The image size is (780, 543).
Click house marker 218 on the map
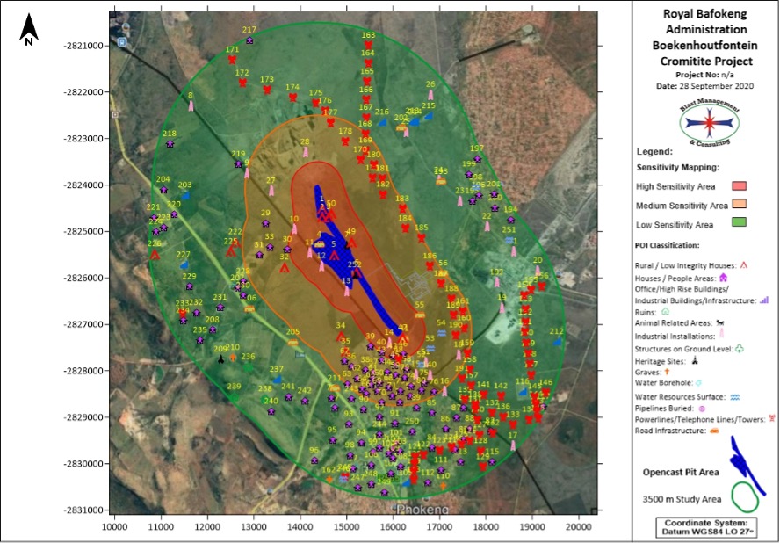[170, 143]
